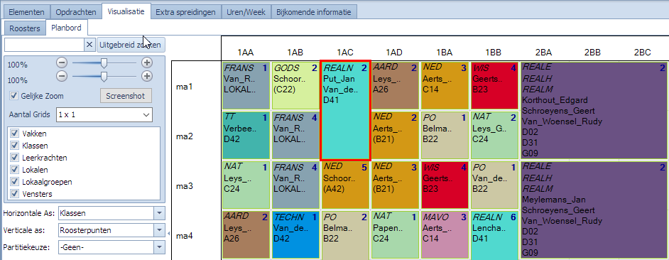Switch to the Elementen tab
The width and height of the screenshot is (669, 260).
click(x=27, y=12)
